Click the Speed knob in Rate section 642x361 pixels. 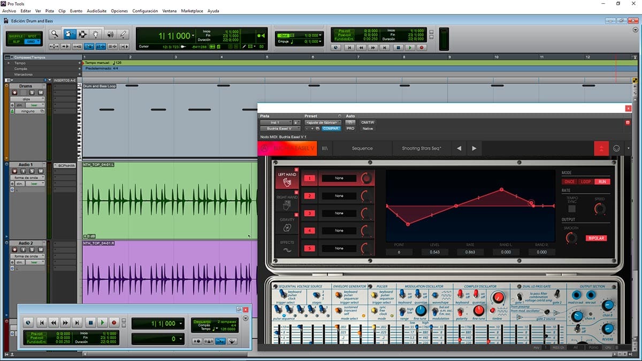pyautogui.click(x=600, y=209)
